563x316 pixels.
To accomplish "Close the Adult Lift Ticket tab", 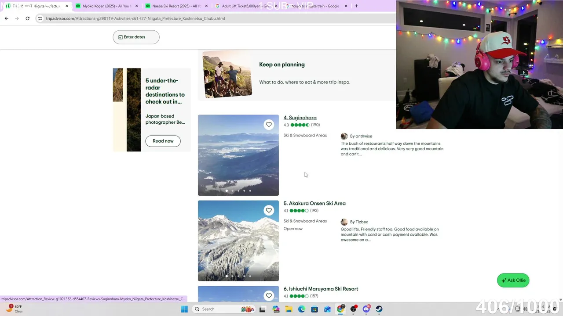I will click(x=276, y=6).
